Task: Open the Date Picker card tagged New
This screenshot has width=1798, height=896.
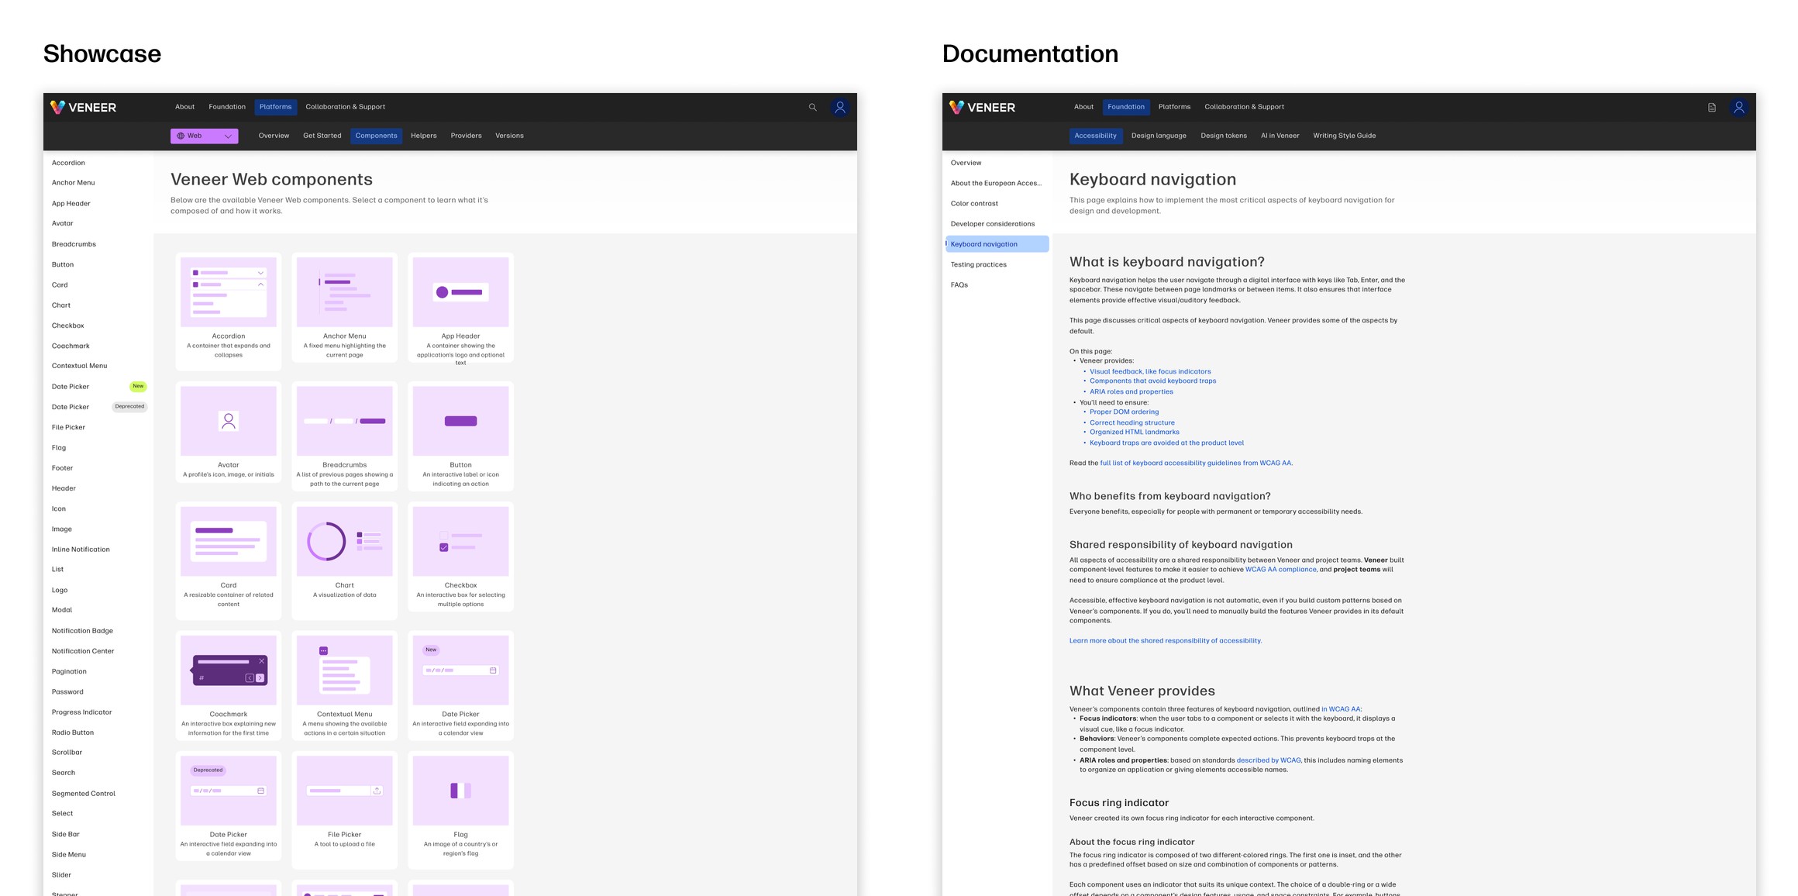Action: (x=461, y=685)
